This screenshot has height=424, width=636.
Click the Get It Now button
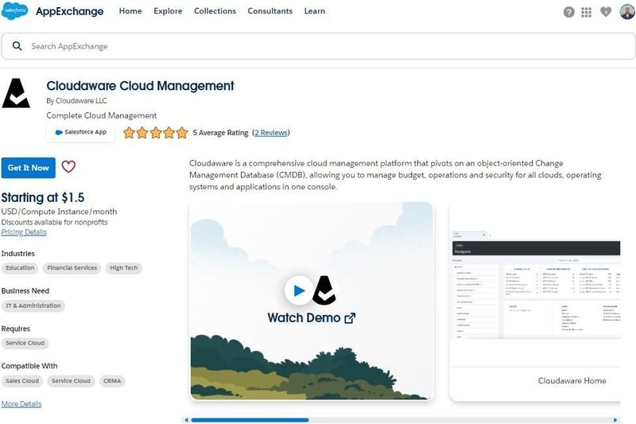pos(29,168)
